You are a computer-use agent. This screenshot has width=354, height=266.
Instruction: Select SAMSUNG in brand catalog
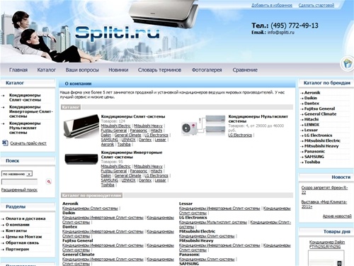pos(314,157)
